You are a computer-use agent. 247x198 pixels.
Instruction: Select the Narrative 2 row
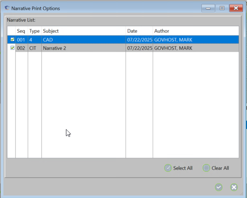pos(83,48)
